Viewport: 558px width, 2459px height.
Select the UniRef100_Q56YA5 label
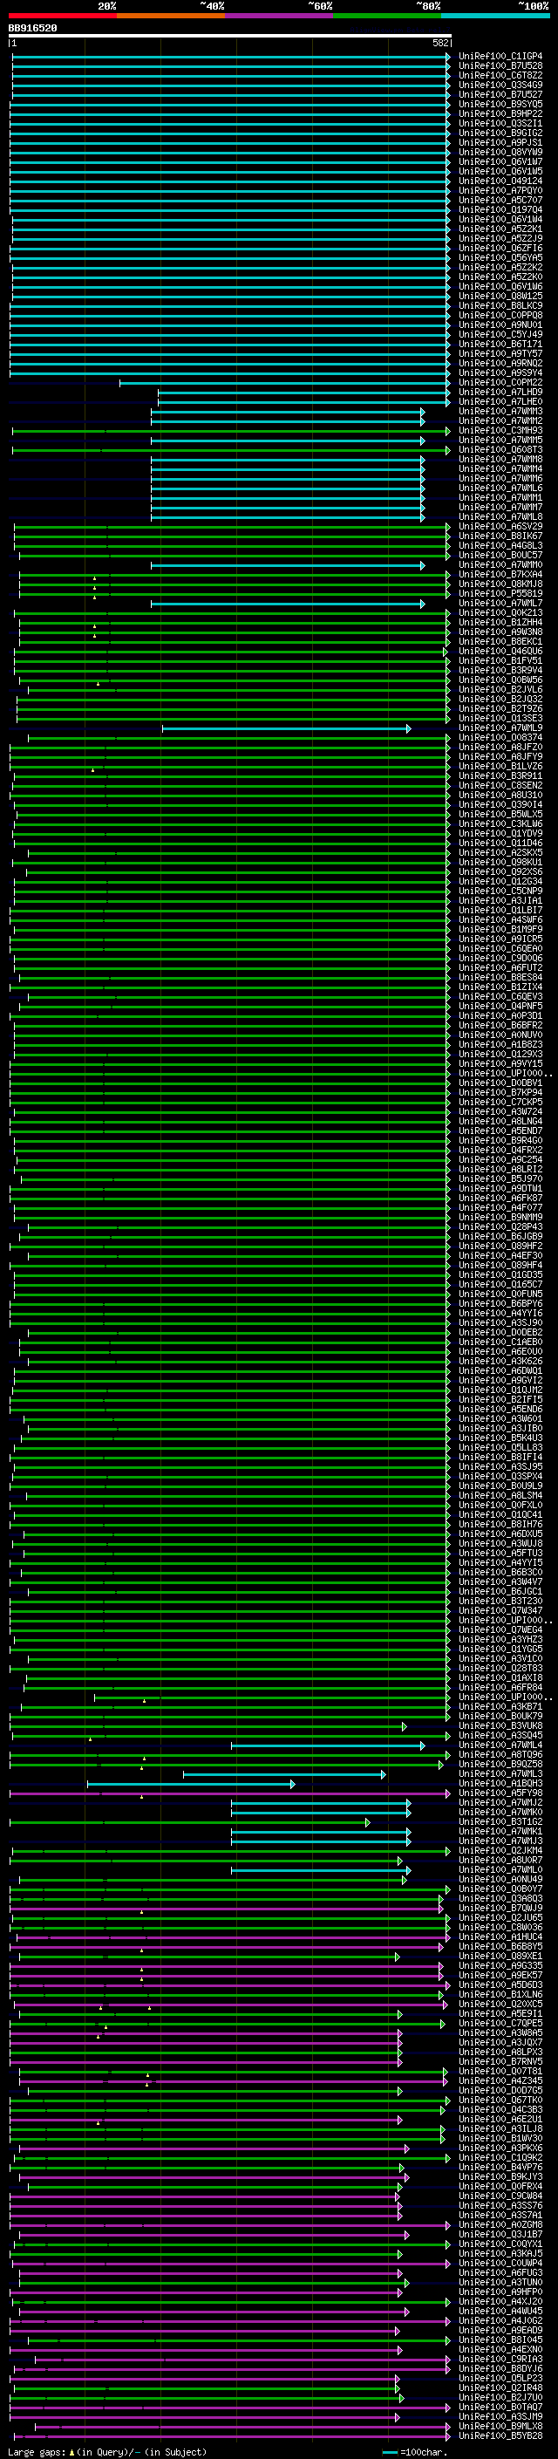coord(500,257)
